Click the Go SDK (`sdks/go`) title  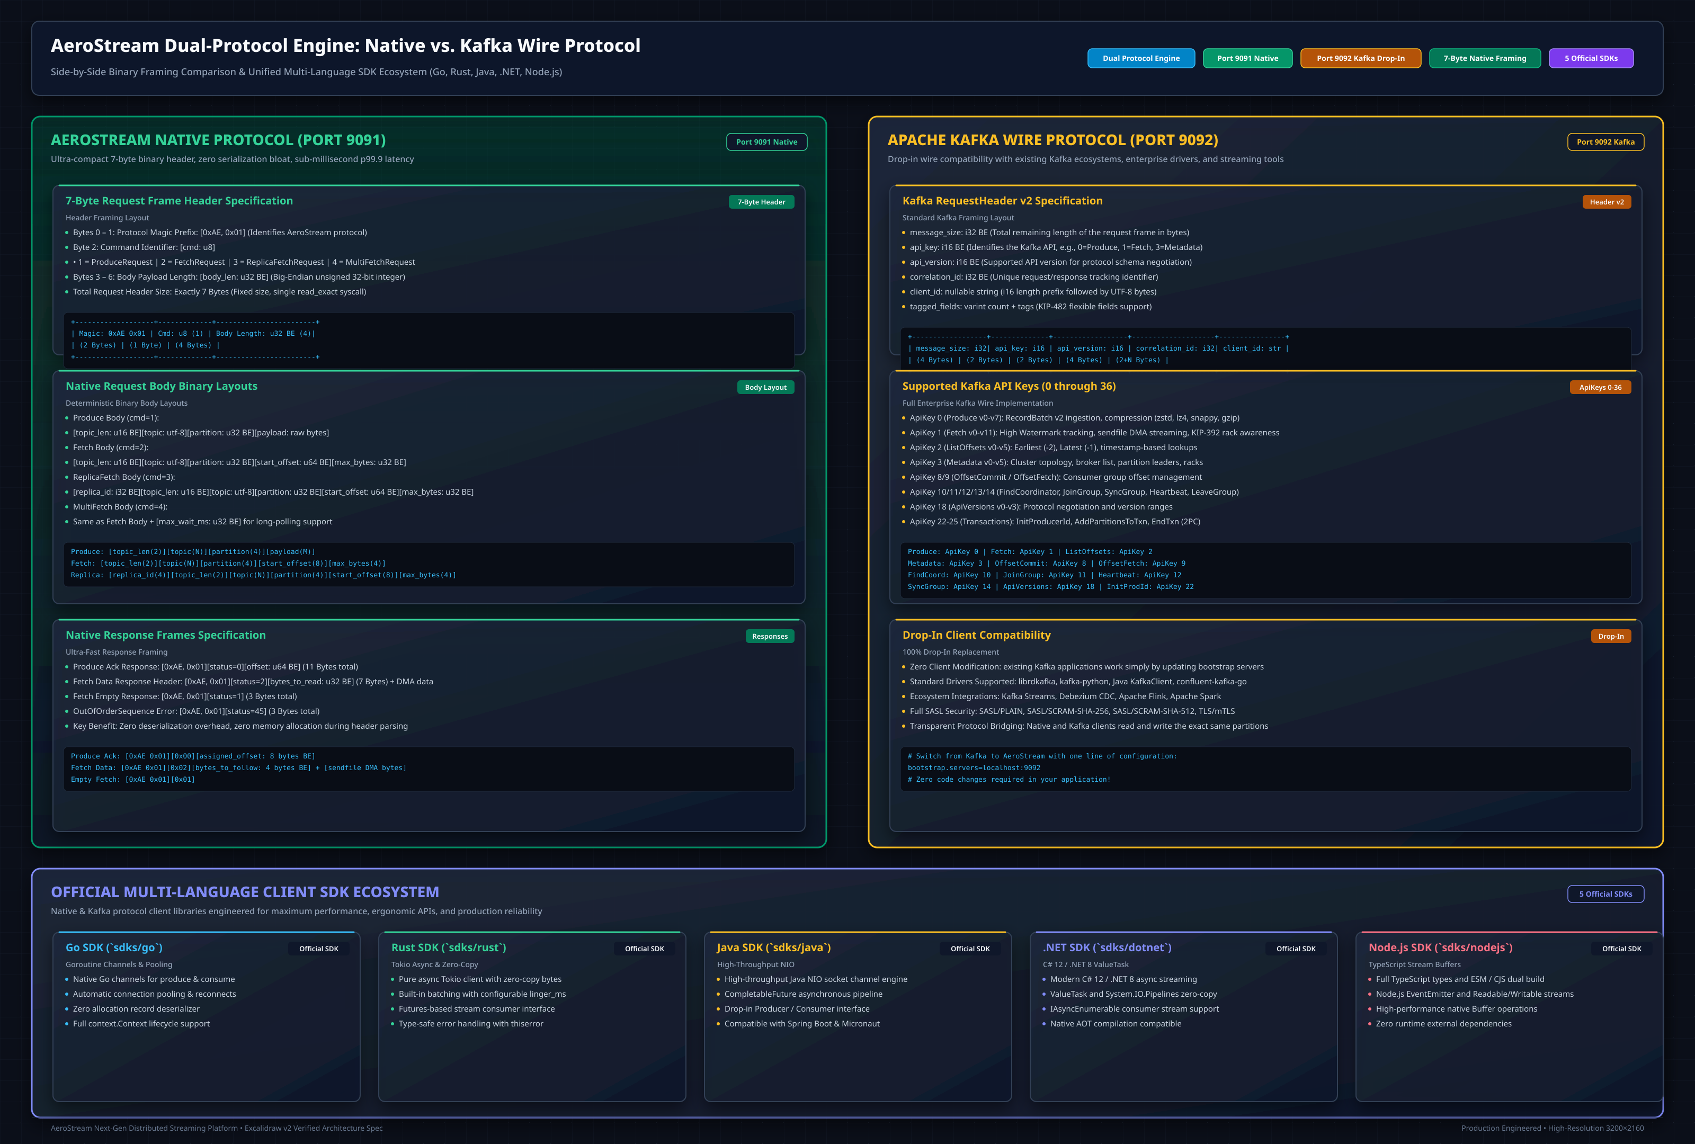(x=114, y=947)
